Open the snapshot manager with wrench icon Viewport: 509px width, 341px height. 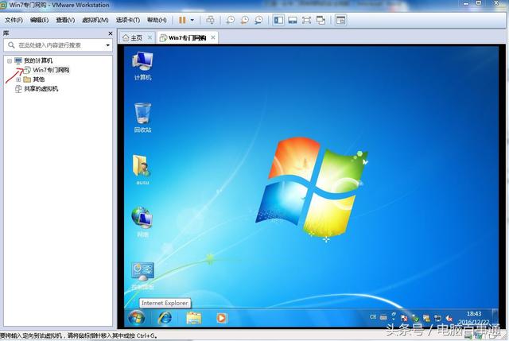[x=258, y=20]
